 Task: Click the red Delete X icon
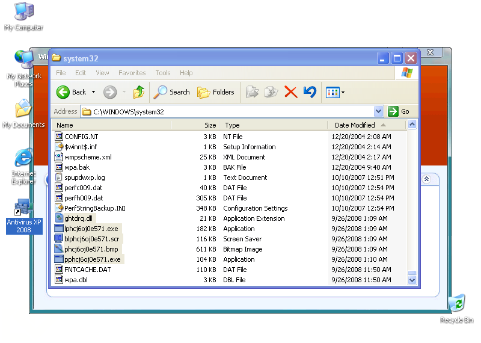click(x=290, y=92)
